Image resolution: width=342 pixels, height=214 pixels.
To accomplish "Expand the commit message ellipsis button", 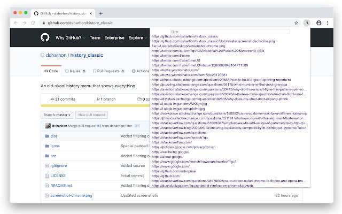I will [137, 126].
